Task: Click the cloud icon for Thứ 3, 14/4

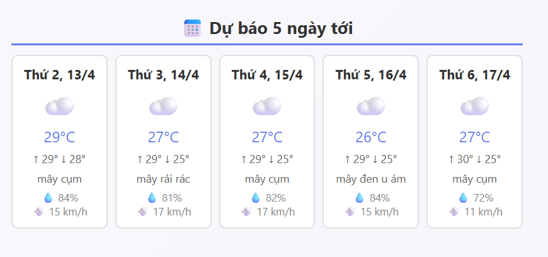Action: click(163, 106)
